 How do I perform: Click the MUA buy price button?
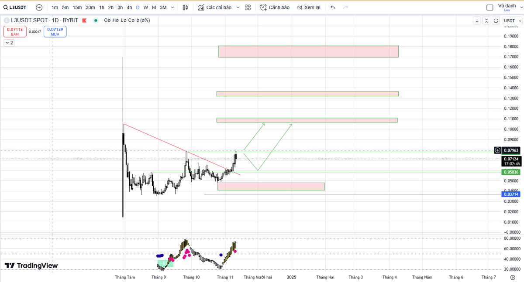pos(55,31)
